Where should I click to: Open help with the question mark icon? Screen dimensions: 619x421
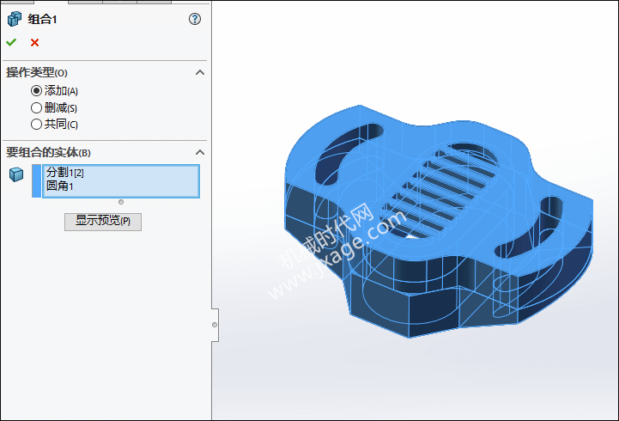[x=195, y=19]
